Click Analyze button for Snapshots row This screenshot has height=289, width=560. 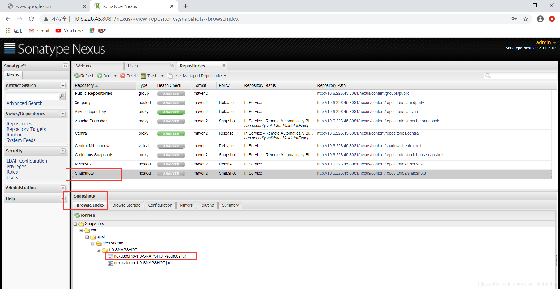pos(171,174)
